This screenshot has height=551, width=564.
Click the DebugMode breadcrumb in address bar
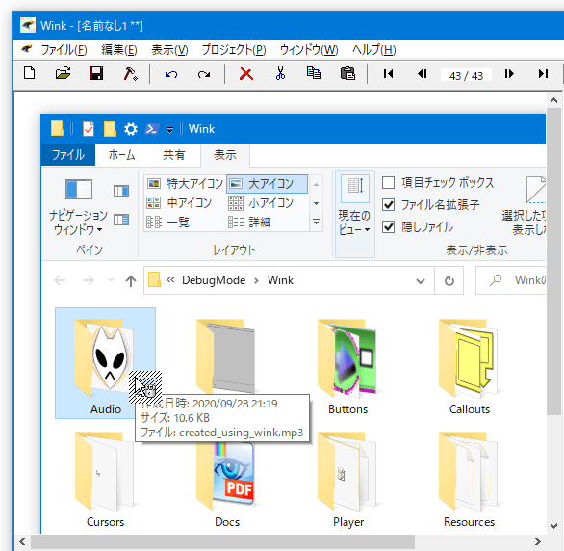click(x=214, y=280)
